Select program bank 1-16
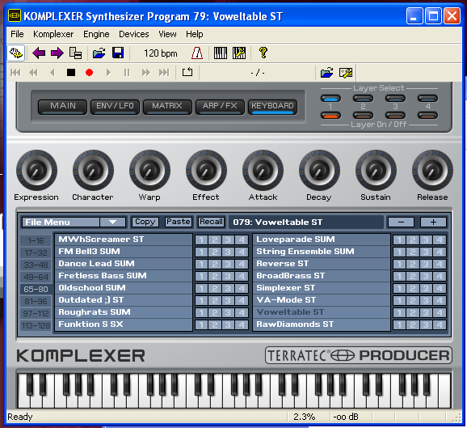 click(36, 240)
